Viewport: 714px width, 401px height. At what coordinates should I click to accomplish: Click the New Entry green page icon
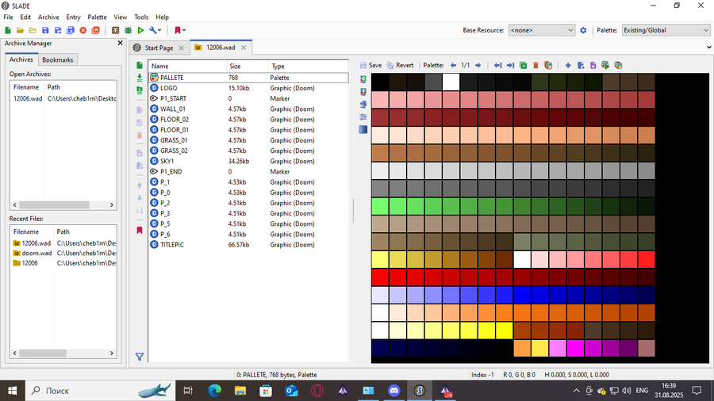coord(140,66)
